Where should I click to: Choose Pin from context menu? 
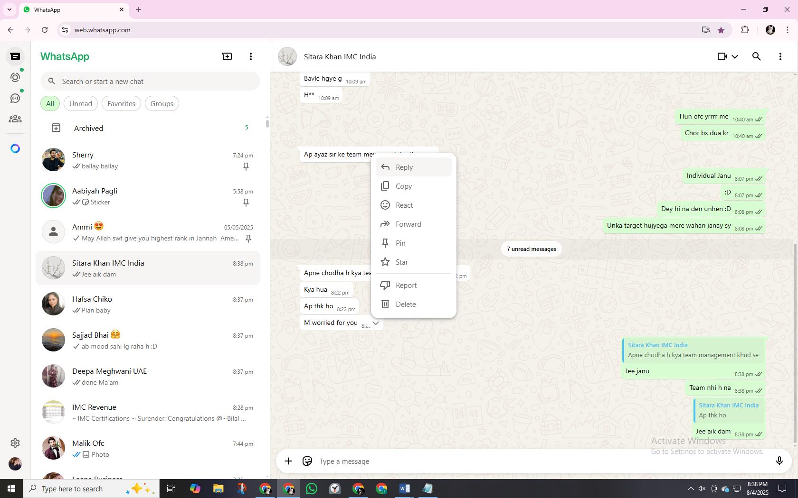coord(414,243)
